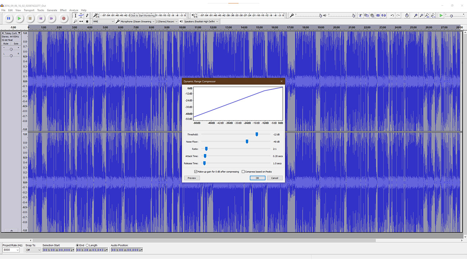Image resolution: width=467 pixels, height=262 pixels.
Task: Open the 2 (Stereo) recording channels dropdown
Action: 167,21
